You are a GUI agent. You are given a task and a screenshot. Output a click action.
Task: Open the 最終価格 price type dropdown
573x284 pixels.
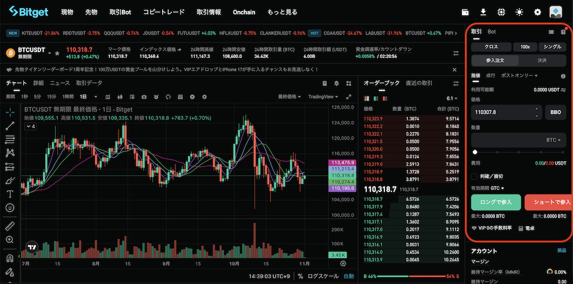click(x=289, y=97)
